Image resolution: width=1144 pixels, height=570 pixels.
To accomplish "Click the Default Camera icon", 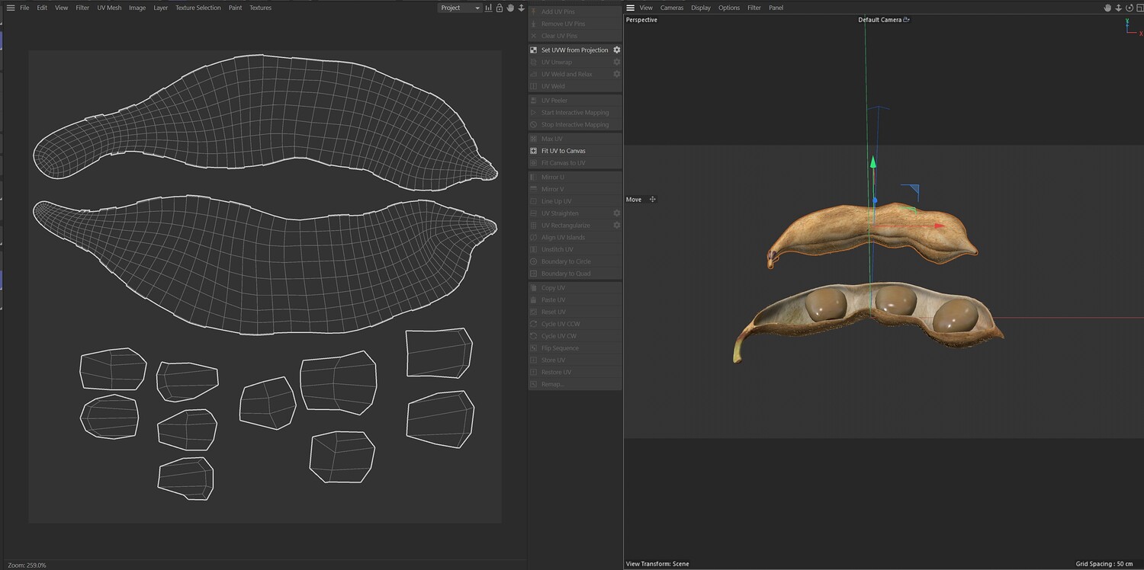I will click(x=906, y=20).
